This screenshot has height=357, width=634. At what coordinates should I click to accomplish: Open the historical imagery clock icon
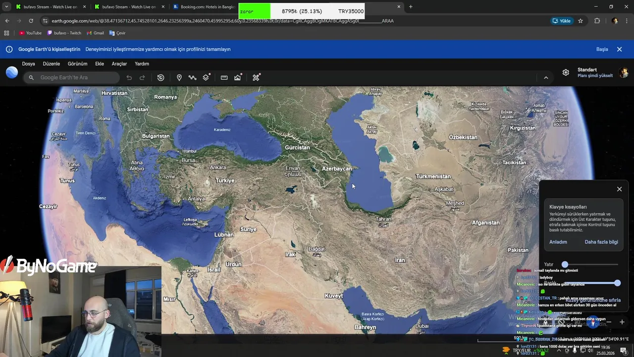[160, 77]
